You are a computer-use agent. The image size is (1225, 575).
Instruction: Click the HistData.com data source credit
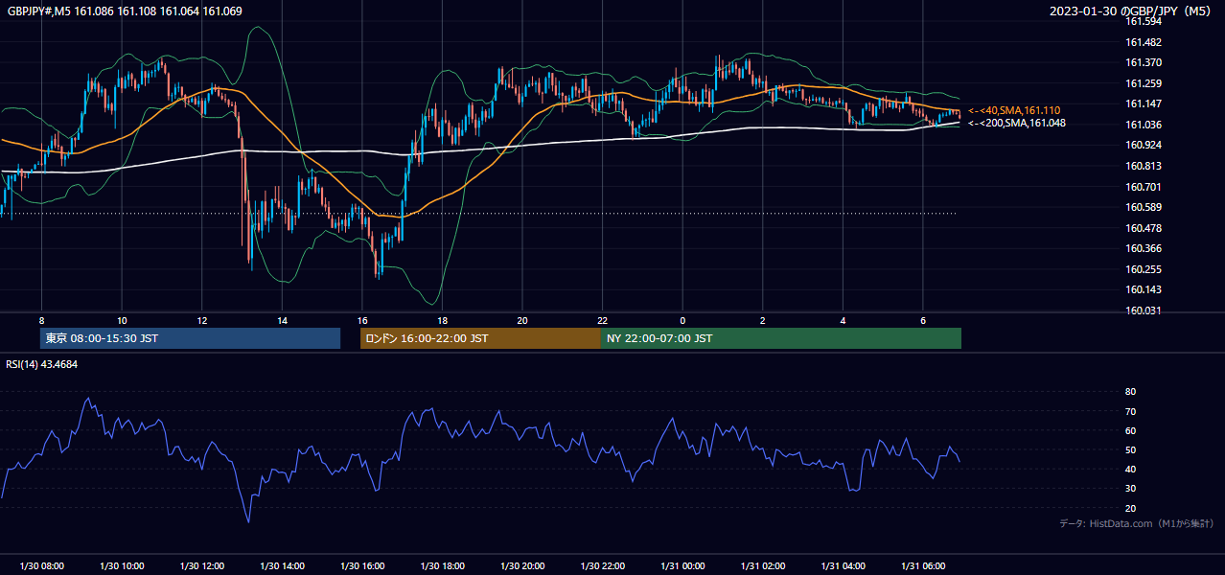tap(1137, 523)
